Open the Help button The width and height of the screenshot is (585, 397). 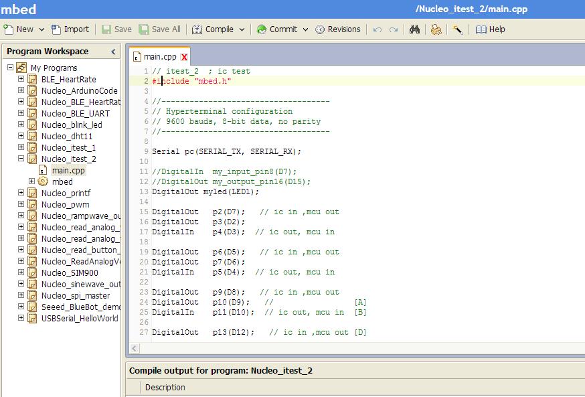(490, 29)
